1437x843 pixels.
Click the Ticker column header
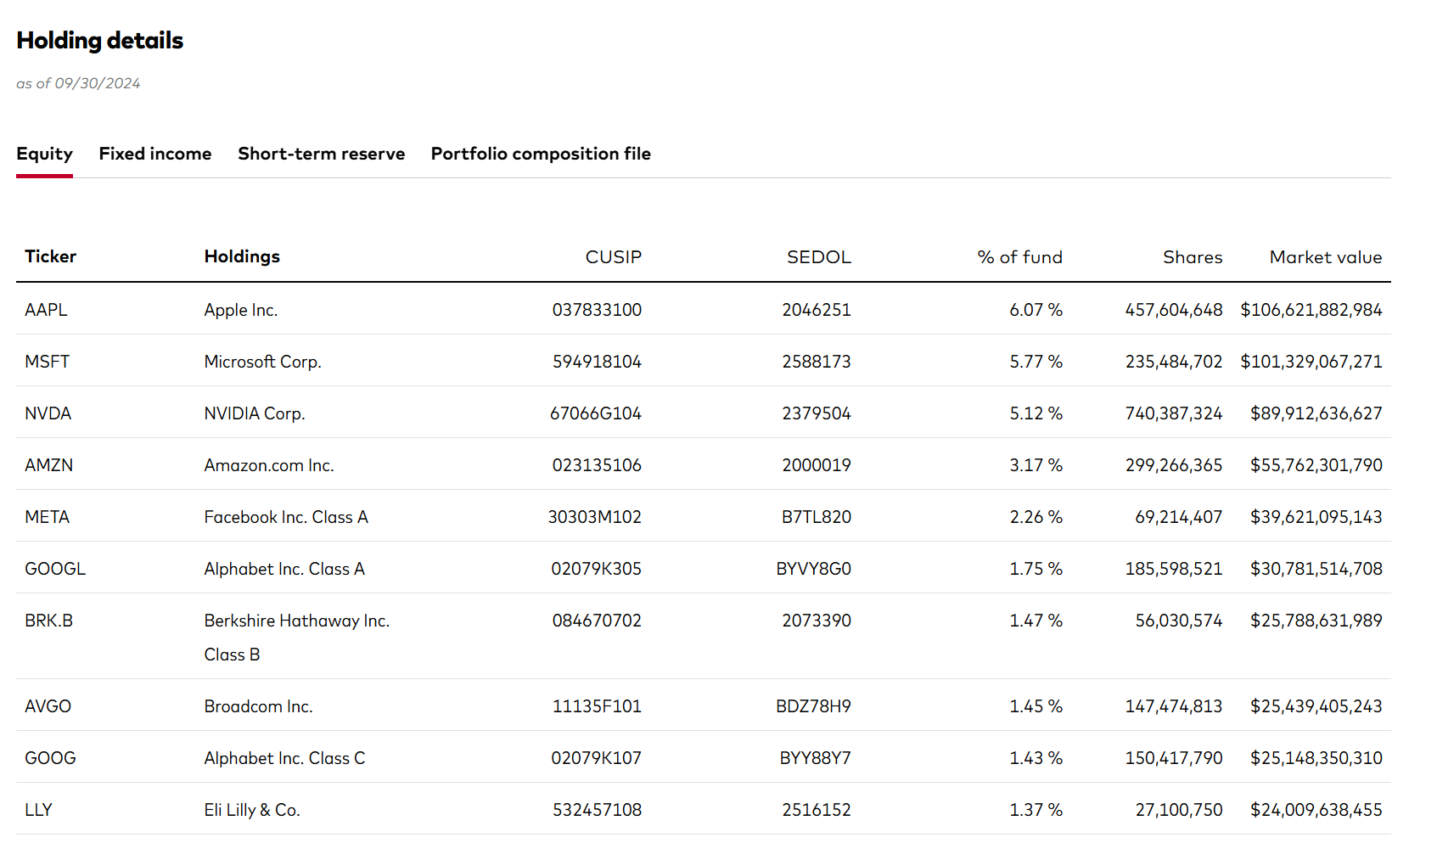point(50,256)
